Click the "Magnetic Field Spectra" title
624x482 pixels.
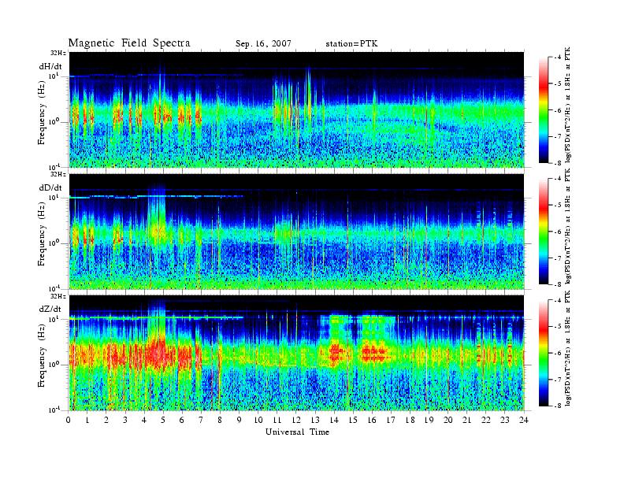point(129,43)
